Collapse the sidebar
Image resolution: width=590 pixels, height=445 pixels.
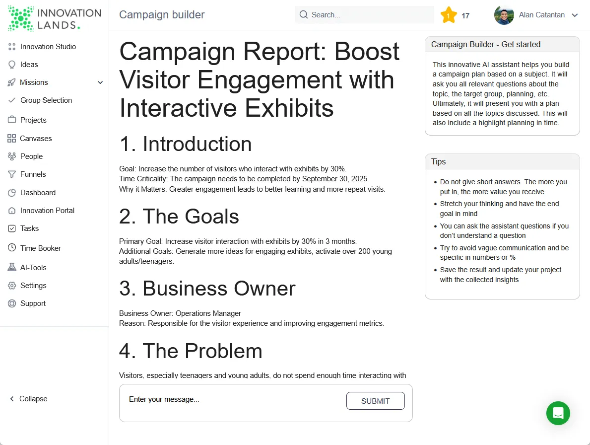click(x=29, y=399)
